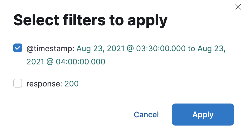
Task: Include the response 200 filter option
Action: pos(18,83)
